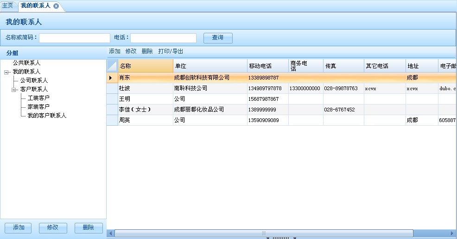This screenshot has height=239, width=457.
Task: Click 删除 in the contact toolbar
Action: point(147,51)
